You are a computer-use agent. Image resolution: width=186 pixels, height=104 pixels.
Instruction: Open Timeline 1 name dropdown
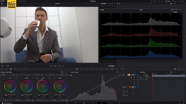[58, 4]
